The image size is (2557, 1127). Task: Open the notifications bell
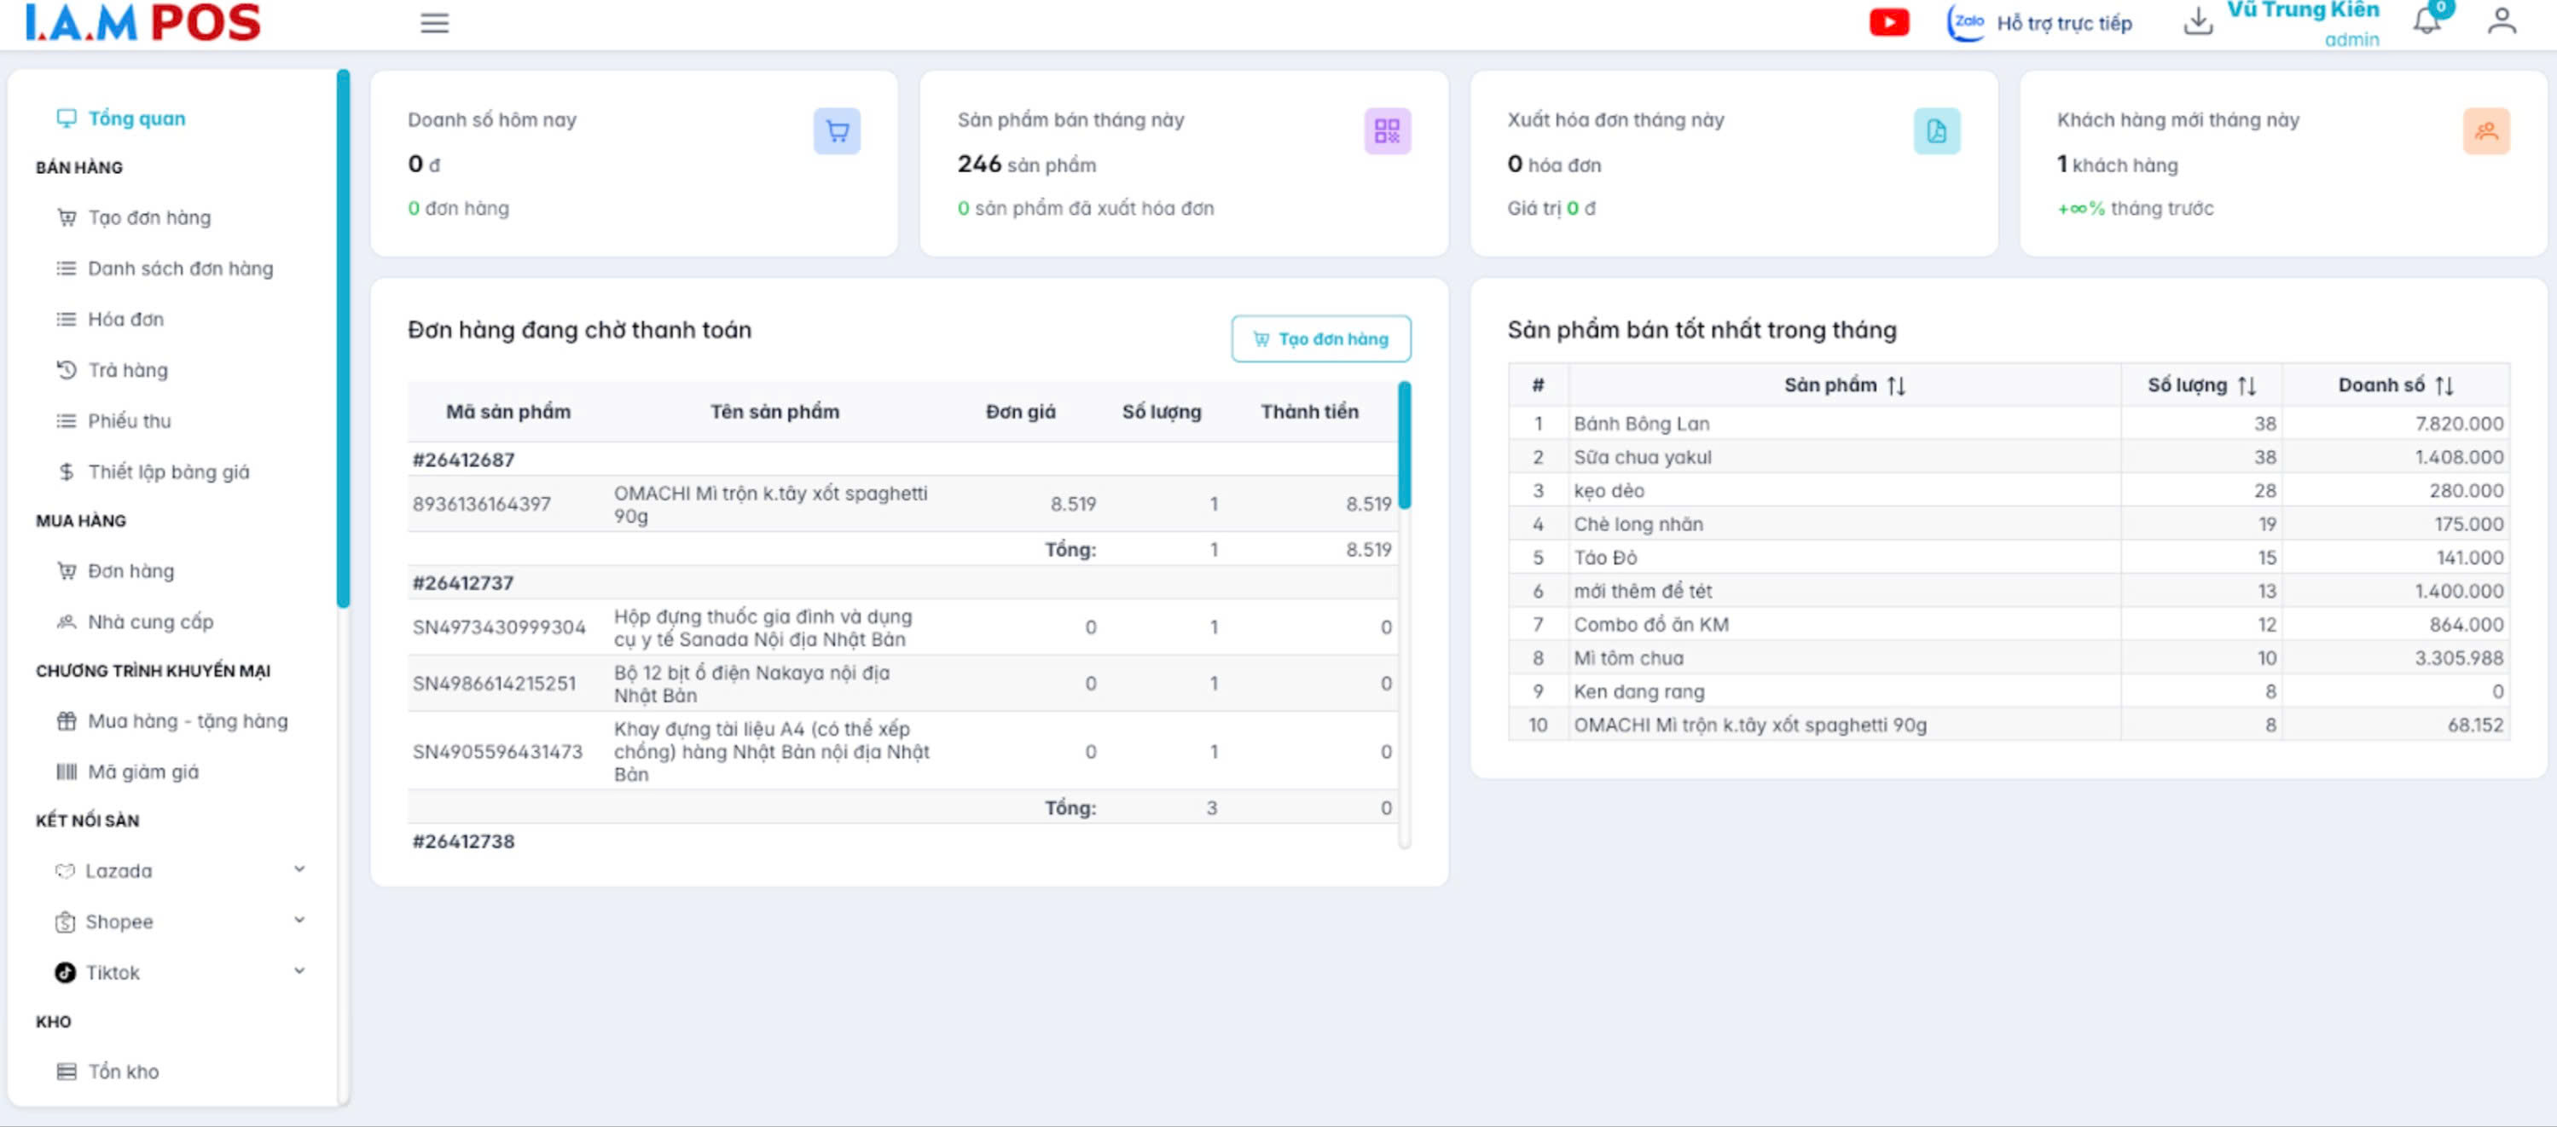click(x=2426, y=20)
